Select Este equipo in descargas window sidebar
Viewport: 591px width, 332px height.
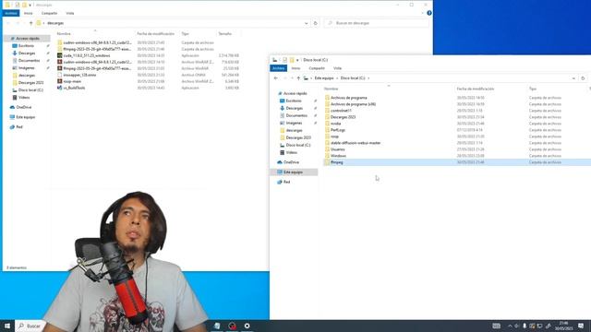pos(25,117)
